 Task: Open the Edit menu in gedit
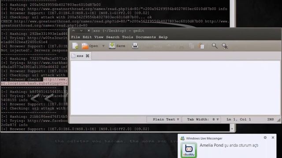(x=87, y=37)
